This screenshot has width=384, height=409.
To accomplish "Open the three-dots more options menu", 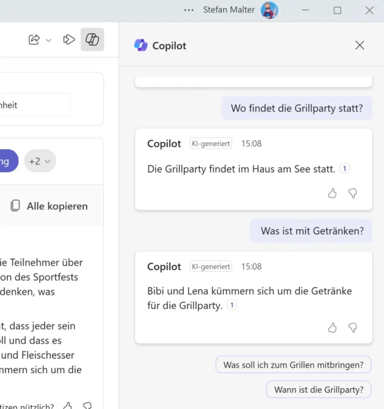I will tap(189, 10).
